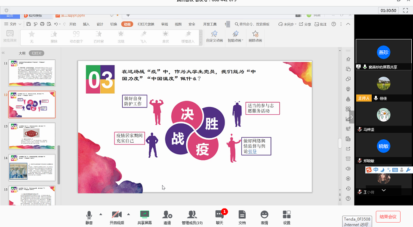Open the 邀请 invite icon

click(x=167, y=215)
